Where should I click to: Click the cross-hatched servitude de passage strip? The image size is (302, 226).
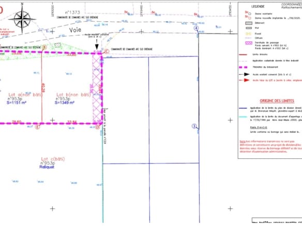tap(97, 88)
